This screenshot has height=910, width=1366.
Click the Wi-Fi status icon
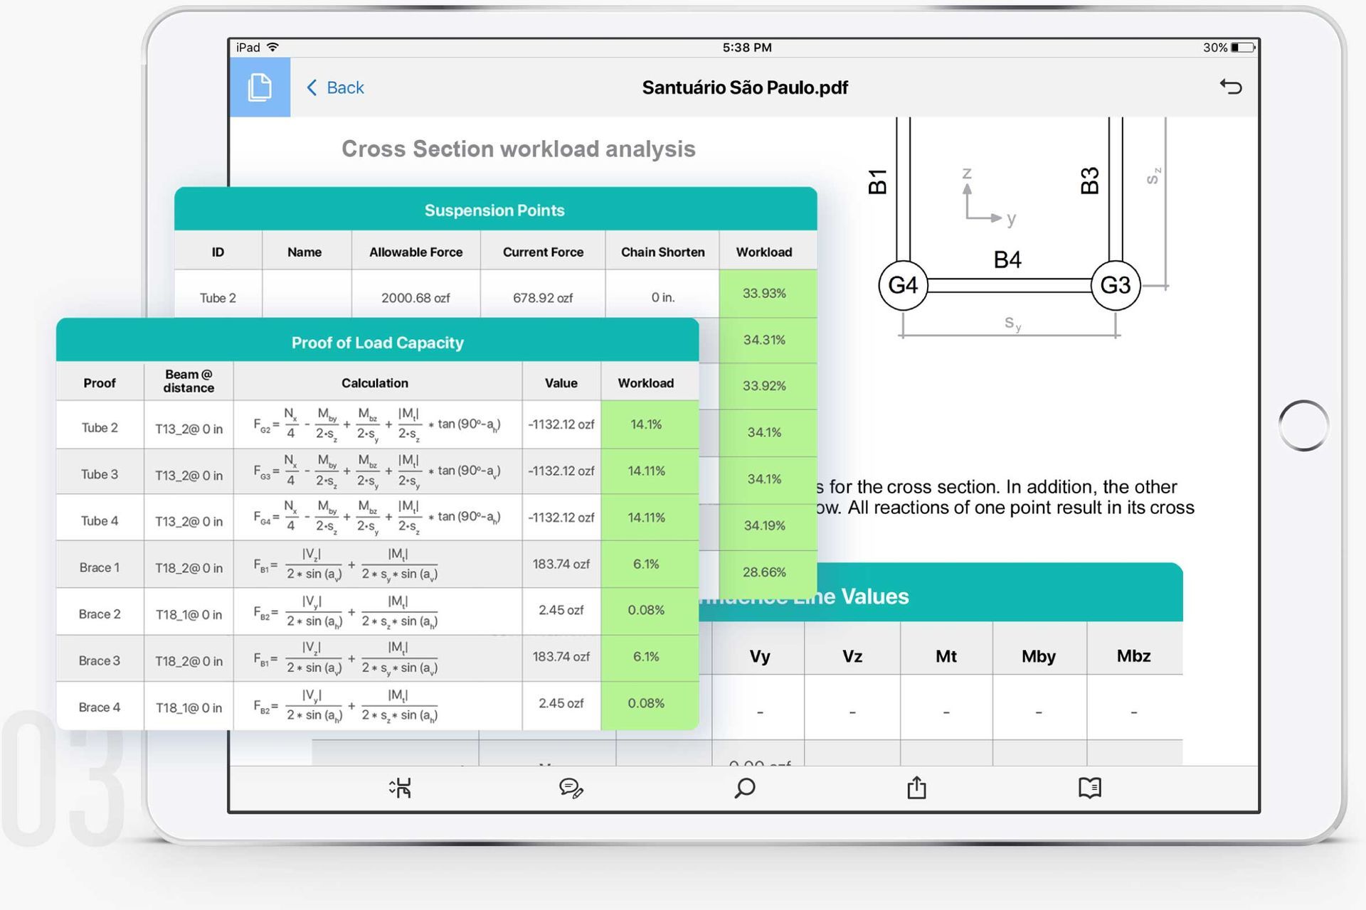click(272, 48)
